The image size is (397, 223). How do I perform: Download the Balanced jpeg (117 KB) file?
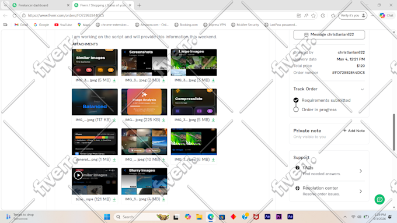pyautogui.click(x=114, y=120)
